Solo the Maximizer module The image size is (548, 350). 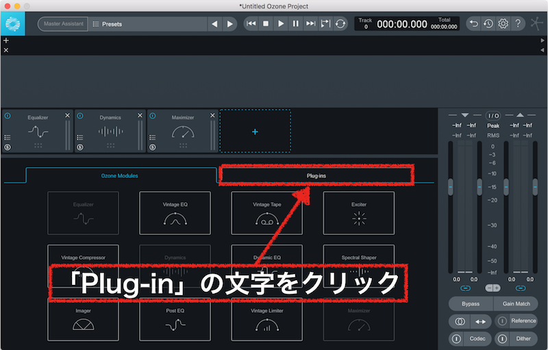click(x=153, y=147)
